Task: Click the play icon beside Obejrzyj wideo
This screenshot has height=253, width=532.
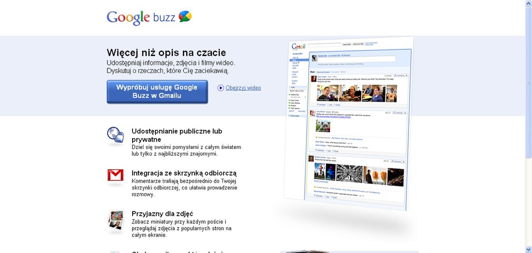Action: point(221,88)
